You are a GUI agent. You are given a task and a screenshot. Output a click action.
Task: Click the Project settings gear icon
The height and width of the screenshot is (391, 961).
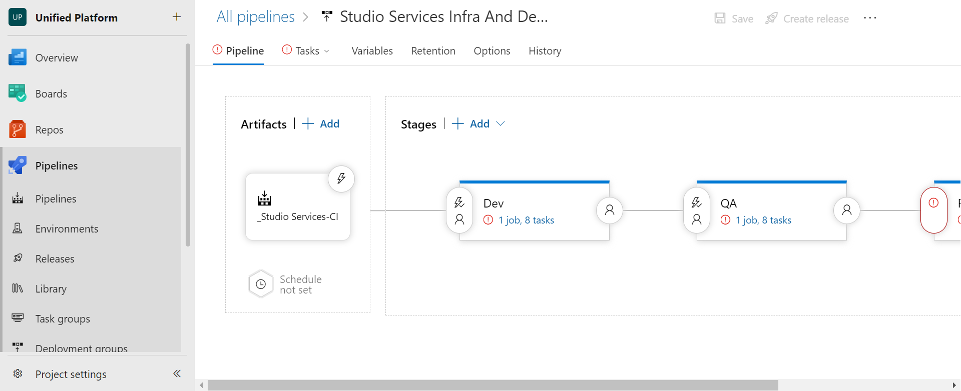point(18,374)
